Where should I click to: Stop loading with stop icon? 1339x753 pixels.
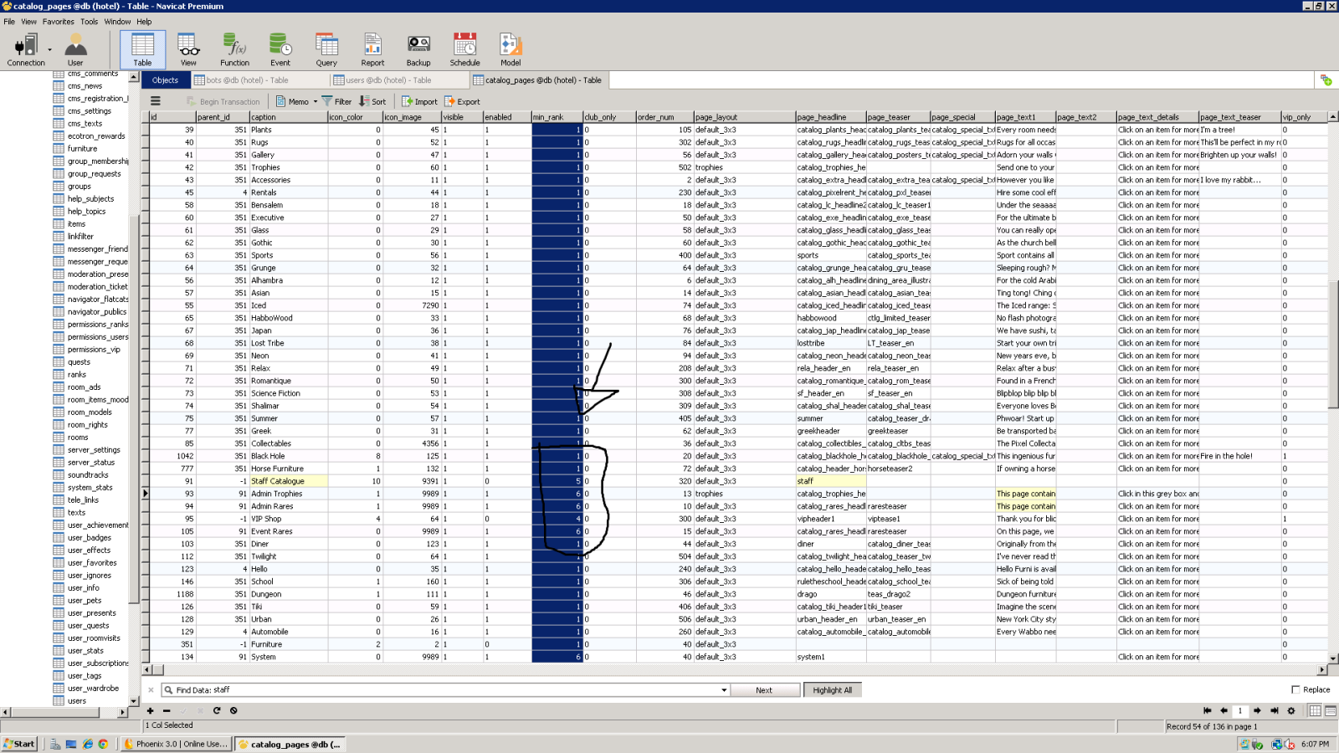233,710
